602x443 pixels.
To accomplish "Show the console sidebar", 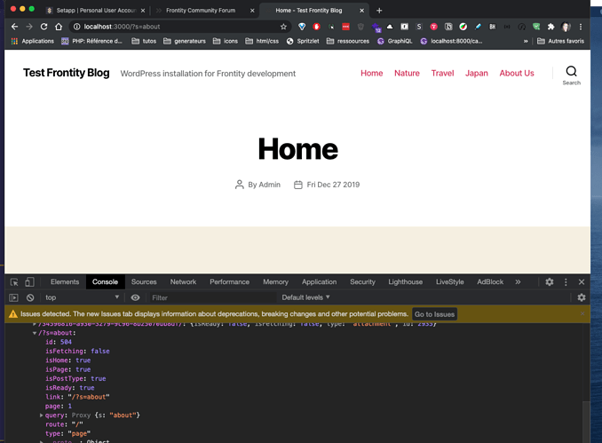I will coord(13,297).
